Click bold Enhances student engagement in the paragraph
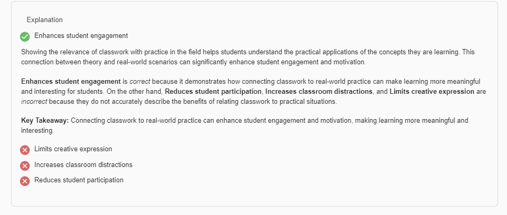Screen dimensions: 507x215 coord(71,82)
